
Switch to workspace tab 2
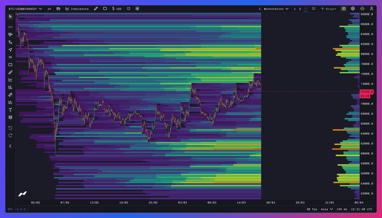pyautogui.click(x=300, y=9)
